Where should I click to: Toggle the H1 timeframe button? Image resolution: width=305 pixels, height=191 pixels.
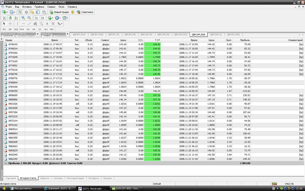(28, 29)
